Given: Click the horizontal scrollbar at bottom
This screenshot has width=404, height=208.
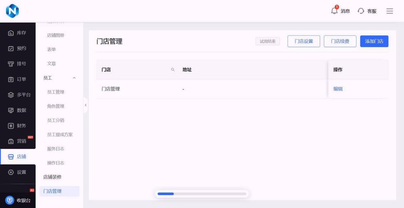Looking at the screenshot, I should [x=202, y=194].
